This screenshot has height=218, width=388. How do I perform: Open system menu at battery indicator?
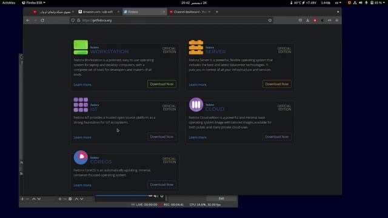[x=378, y=2]
